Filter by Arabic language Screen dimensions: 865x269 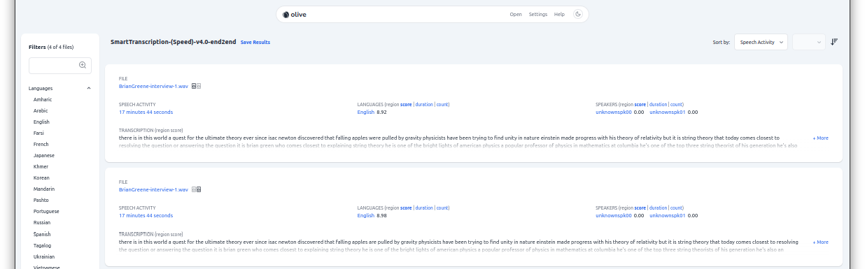[x=41, y=110]
